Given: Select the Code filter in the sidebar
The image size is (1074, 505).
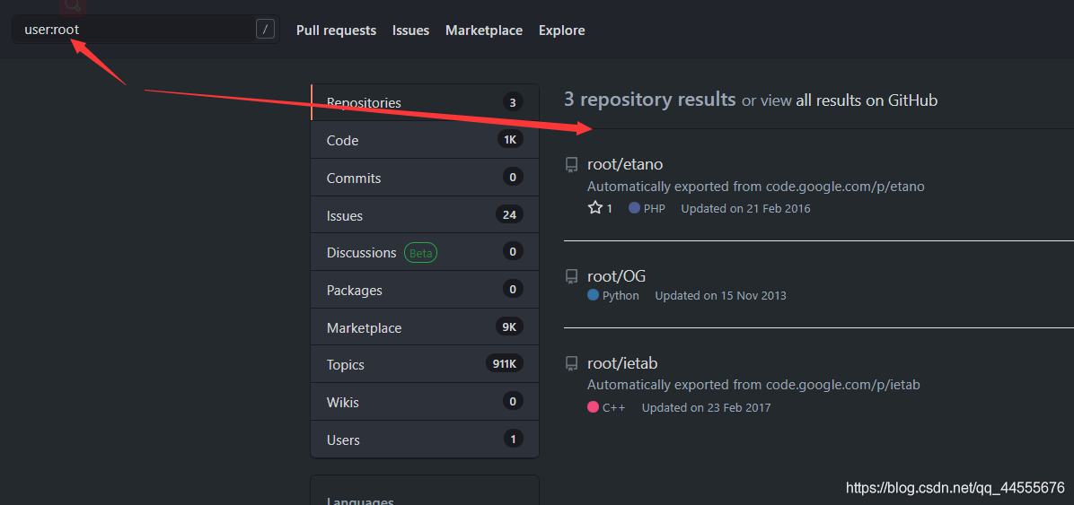Looking at the screenshot, I should coord(425,140).
